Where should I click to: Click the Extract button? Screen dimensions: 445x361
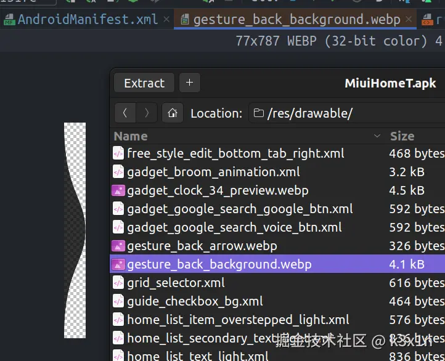coord(144,83)
